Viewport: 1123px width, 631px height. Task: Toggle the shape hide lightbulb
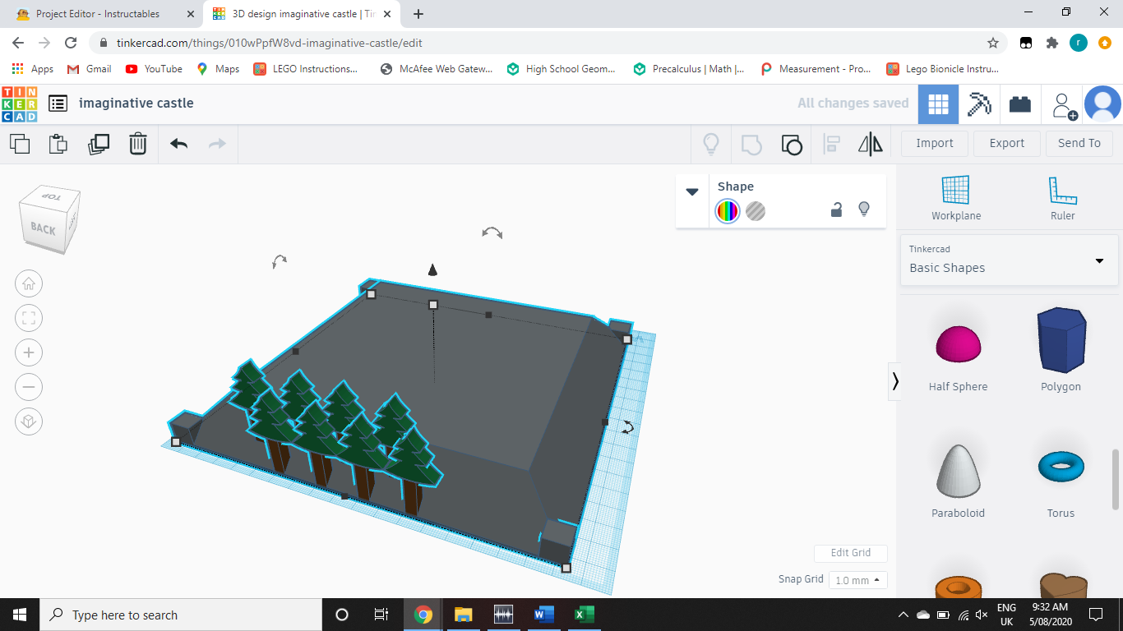click(864, 210)
